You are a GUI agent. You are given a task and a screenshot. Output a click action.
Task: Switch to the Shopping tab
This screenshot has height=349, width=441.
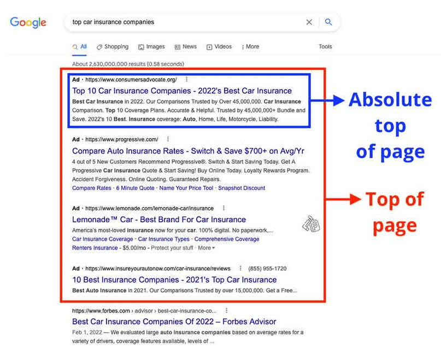pos(113,46)
